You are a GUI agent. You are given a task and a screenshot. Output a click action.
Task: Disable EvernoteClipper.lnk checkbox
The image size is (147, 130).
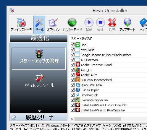pyautogui.click(x=72, y=100)
